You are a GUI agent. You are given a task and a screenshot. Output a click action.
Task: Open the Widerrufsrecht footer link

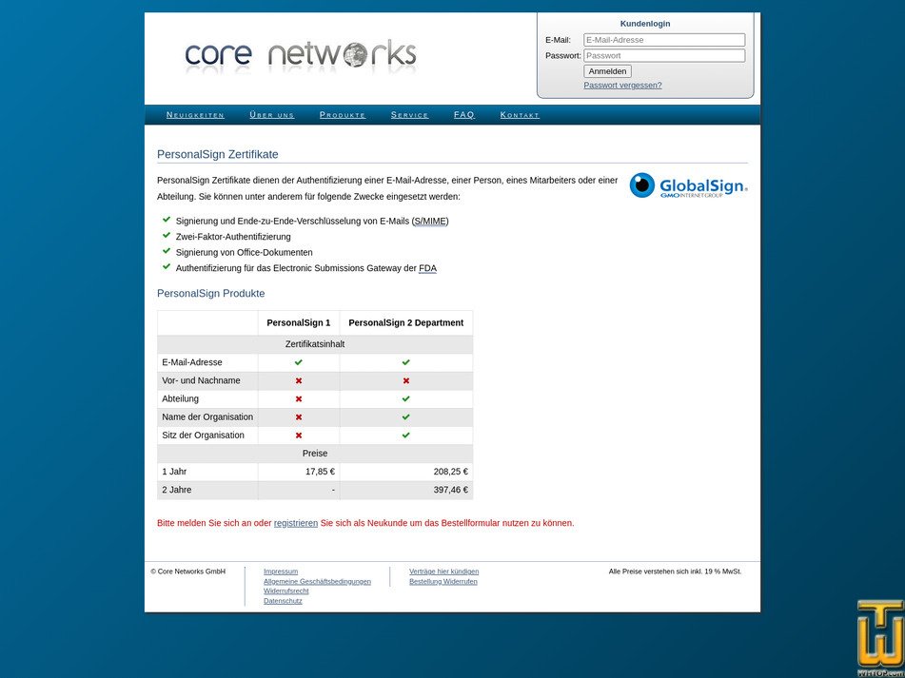tap(285, 591)
